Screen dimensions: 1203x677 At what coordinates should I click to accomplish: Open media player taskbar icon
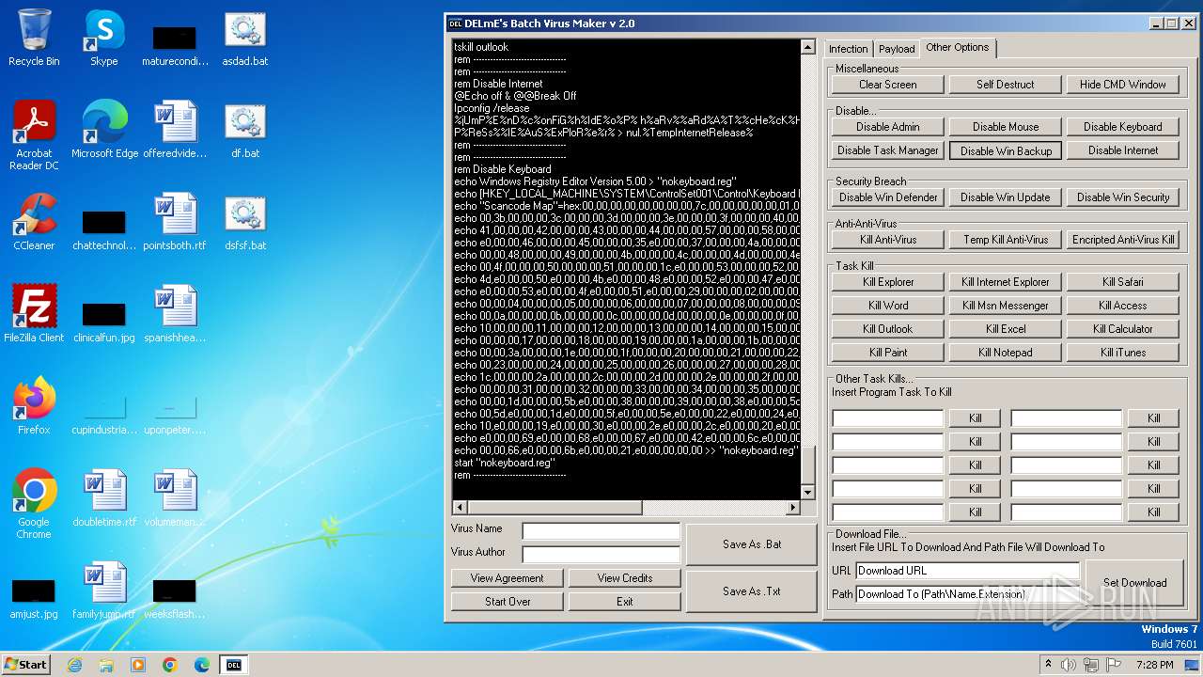pos(138,665)
